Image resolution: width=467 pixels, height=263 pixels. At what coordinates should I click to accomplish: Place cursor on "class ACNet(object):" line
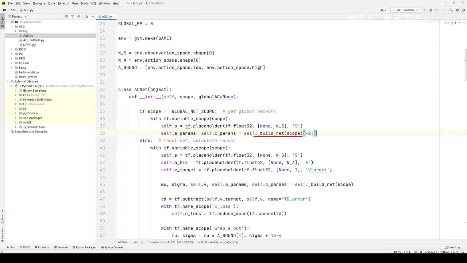(144, 89)
